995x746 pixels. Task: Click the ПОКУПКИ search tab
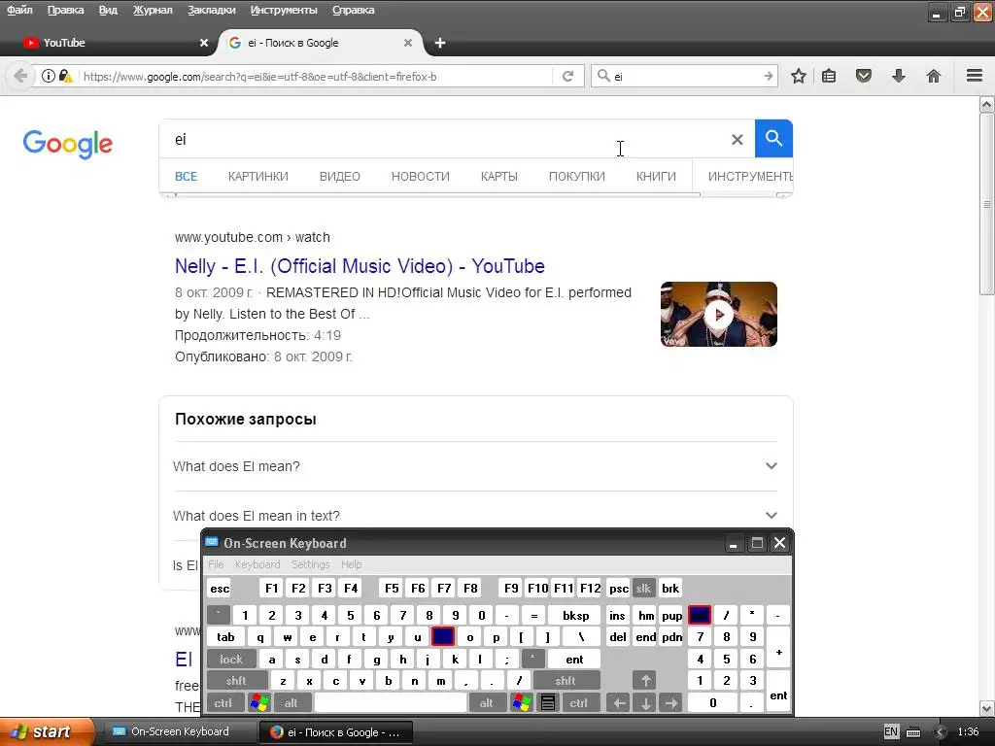[577, 177]
